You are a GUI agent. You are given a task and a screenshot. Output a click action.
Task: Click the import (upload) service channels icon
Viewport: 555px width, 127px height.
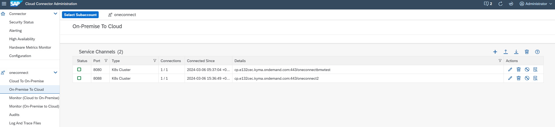tap(506, 52)
